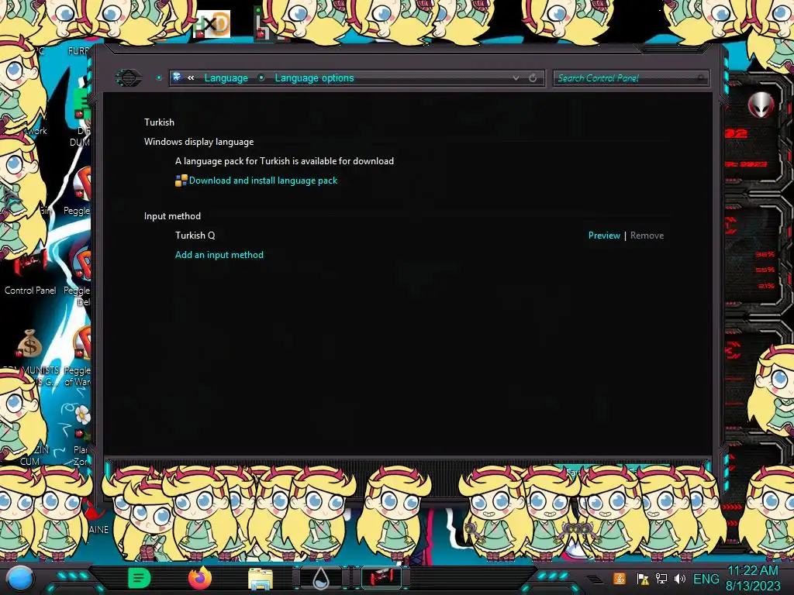Open the money bag desktop icon
Viewport: 794px width, 595px height.
tap(29, 344)
